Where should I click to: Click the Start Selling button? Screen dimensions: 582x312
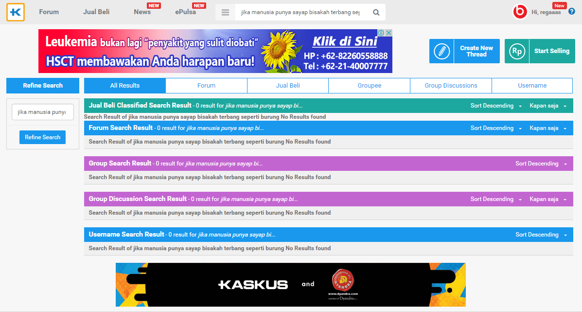540,51
